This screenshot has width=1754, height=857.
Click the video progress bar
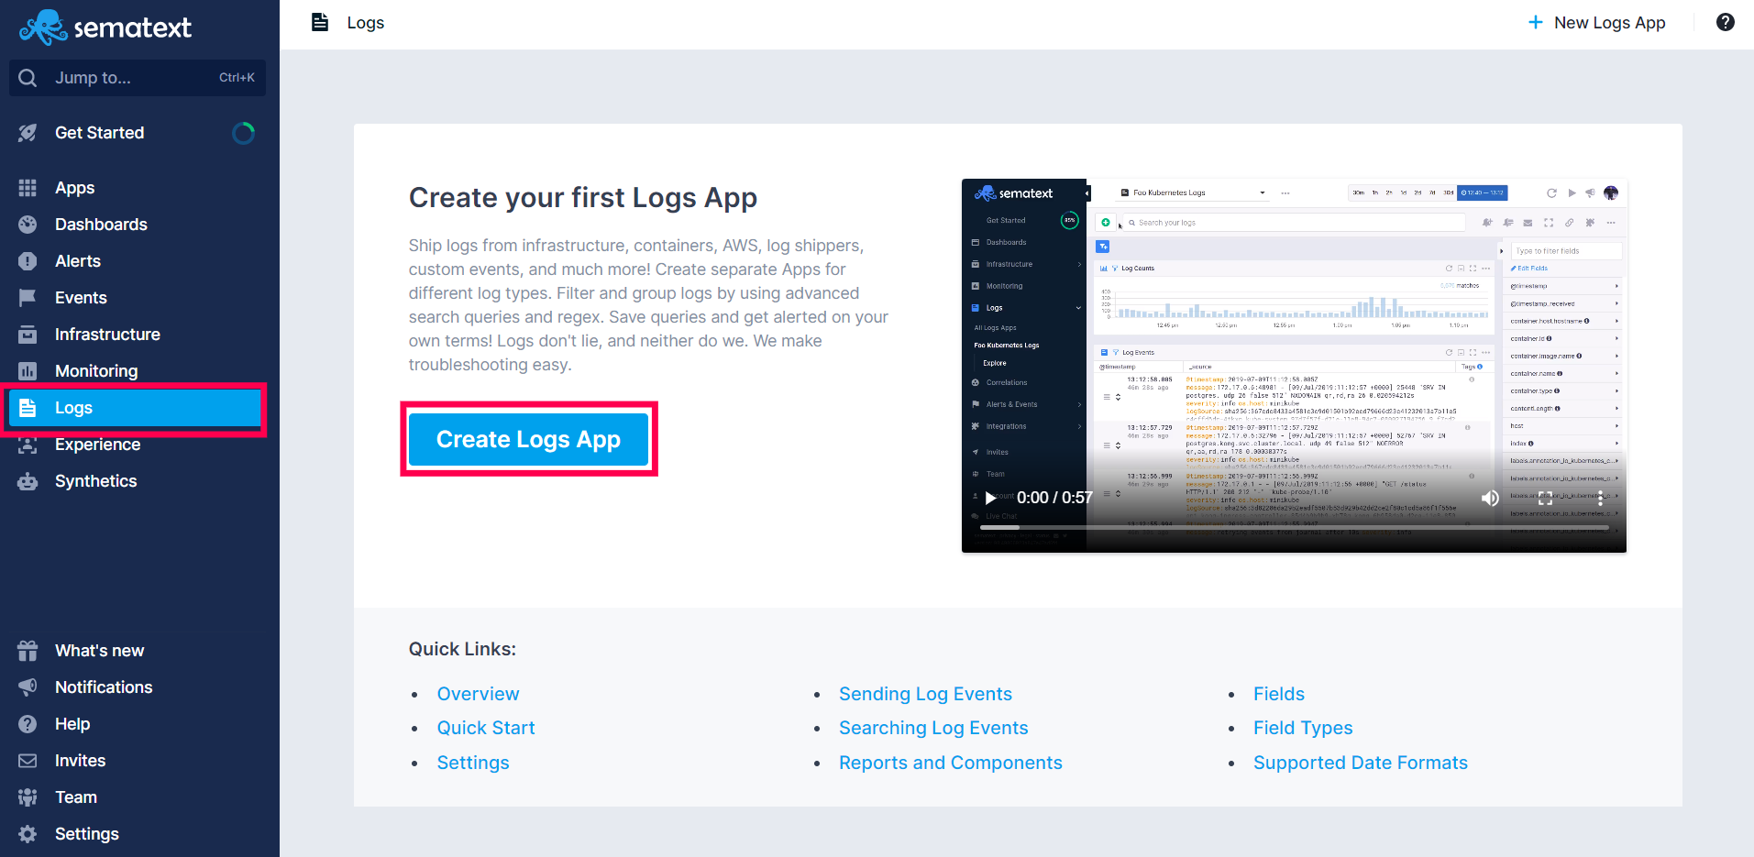point(1294,527)
